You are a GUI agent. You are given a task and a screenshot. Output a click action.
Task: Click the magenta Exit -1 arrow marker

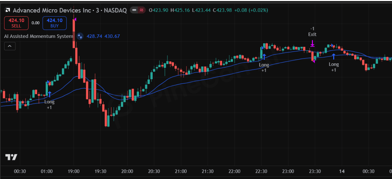312,43
